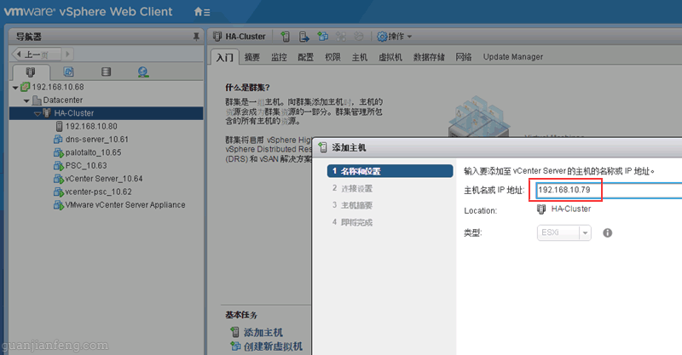Click the VM icon beside palotalto_10.65
Screen dimensions: 682x355
pos(58,152)
